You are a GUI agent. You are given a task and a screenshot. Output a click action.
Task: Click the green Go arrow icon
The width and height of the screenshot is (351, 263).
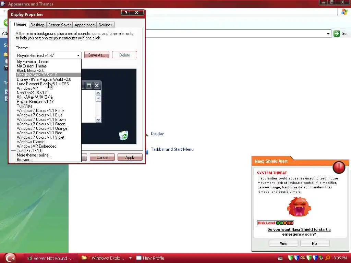point(337,34)
